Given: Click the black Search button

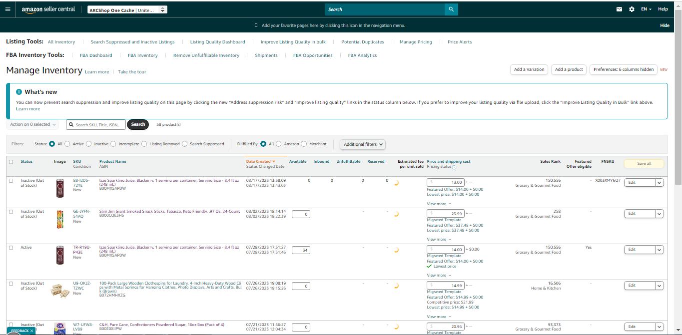Looking at the screenshot, I should tap(138, 124).
